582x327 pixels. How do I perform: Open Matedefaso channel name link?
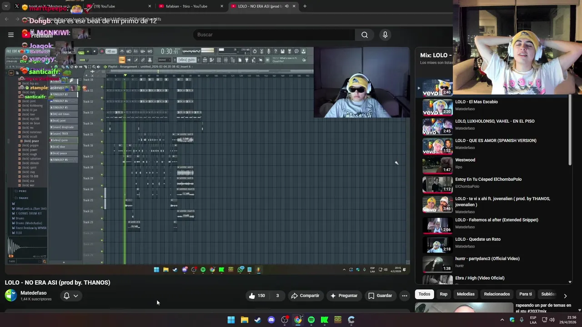[x=34, y=293]
